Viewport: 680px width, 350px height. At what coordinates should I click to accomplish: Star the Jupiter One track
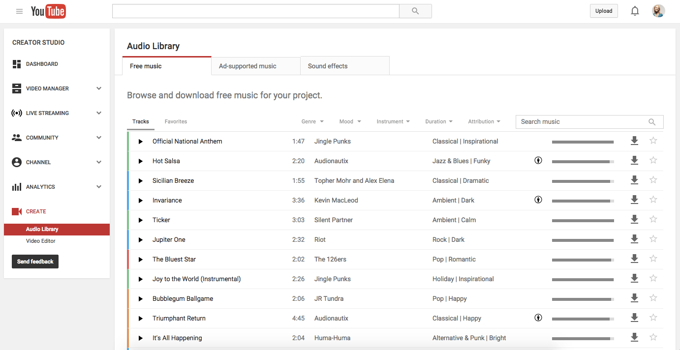[x=653, y=239]
